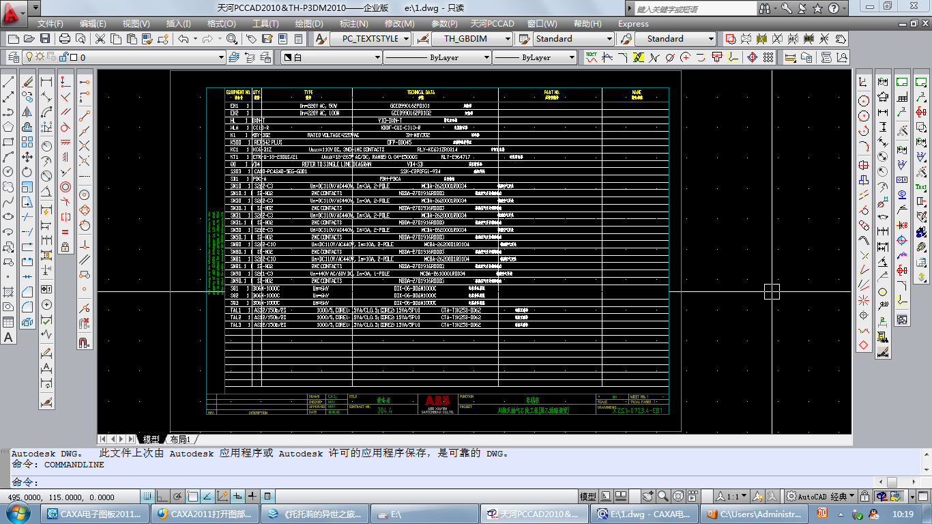Click the Table Style icon

click(524, 39)
